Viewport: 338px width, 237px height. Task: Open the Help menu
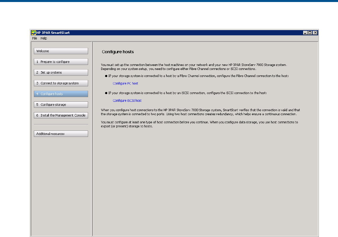tap(44, 38)
